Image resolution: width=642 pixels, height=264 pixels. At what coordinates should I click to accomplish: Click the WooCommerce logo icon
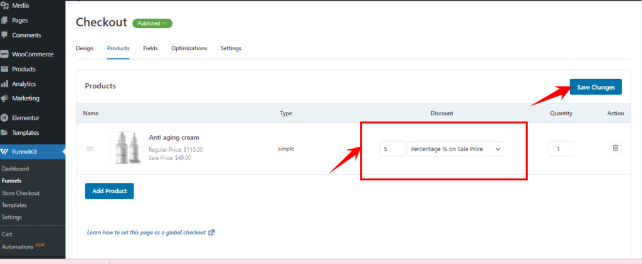(x=4, y=55)
